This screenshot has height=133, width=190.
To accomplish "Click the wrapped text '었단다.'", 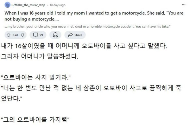I will [12, 98].
